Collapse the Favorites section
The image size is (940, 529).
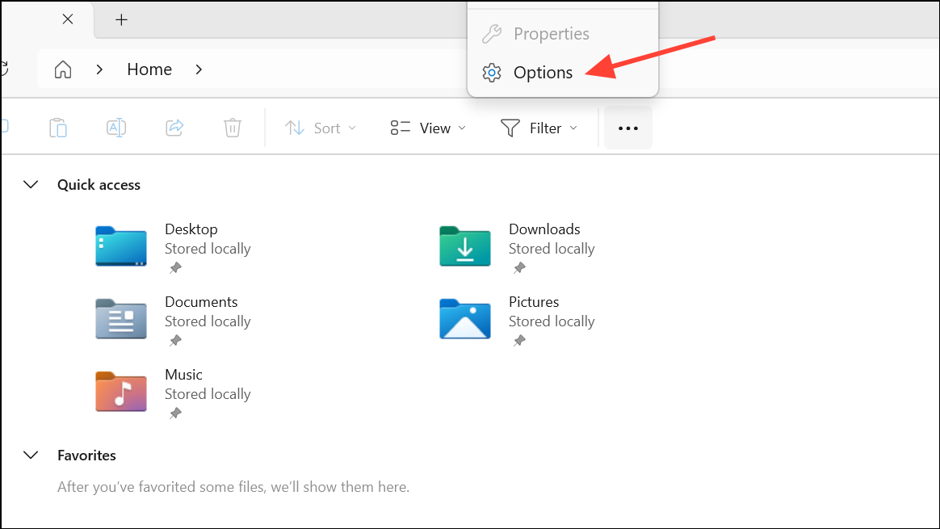click(x=31, y=455)
